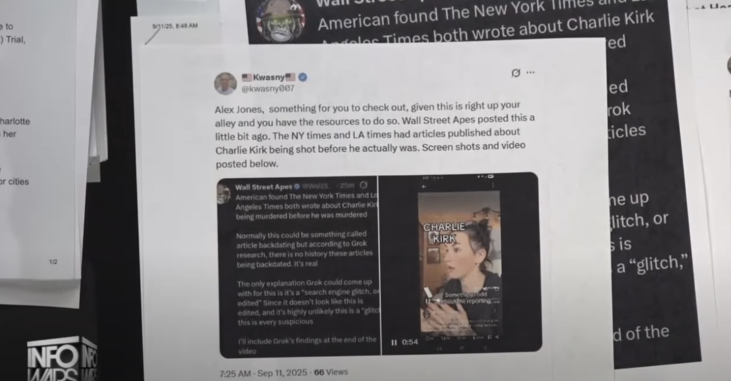This screenshot has height=381, width=731.
Task: Click the 0:54 video time indicator
Action: pyautogui.click(x=410, y=342)
